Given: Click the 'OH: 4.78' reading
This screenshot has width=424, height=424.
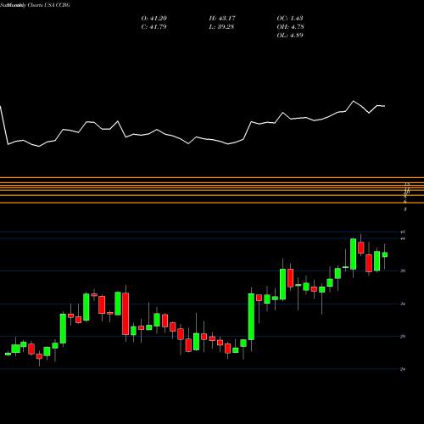Looking at the screenshot, I should pos(290,27).
